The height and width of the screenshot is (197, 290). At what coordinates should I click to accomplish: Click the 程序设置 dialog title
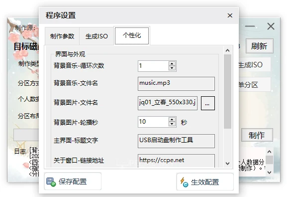pyautogui.click(x=61, y=15)
